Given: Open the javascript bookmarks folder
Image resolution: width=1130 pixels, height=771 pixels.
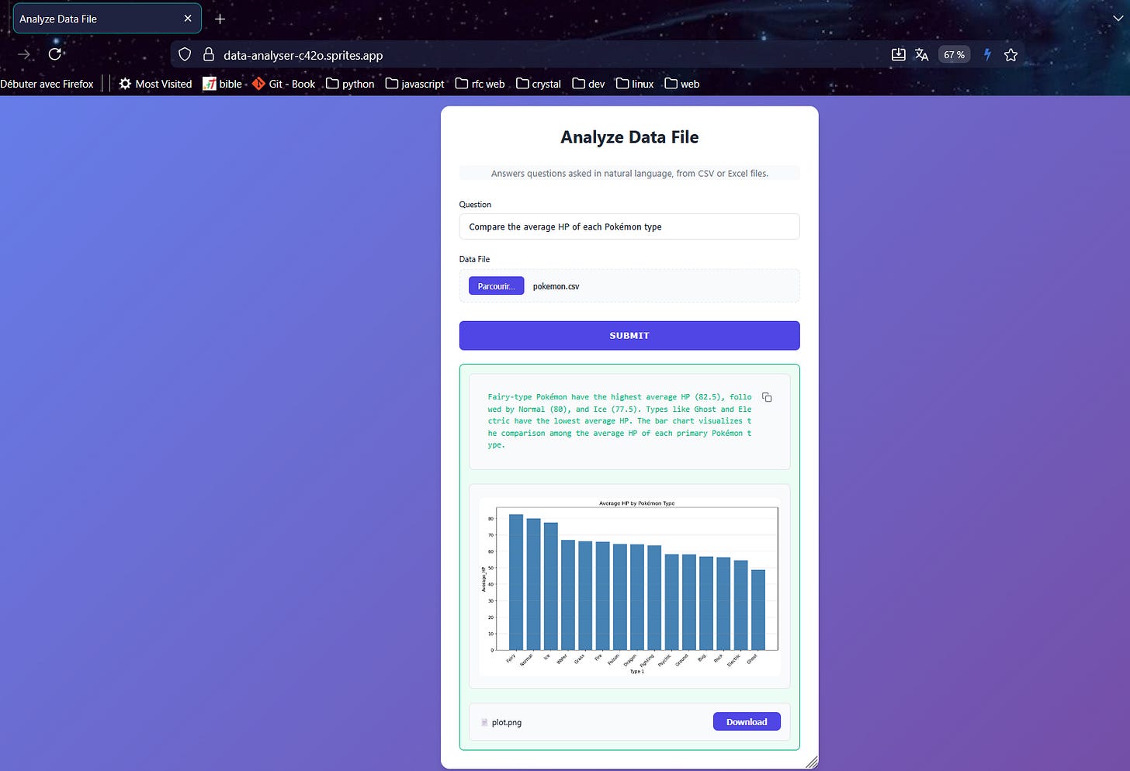Looking at the screenshot, I should tap(414, 84).
